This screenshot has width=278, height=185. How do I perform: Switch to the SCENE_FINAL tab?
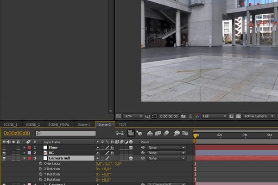[x=59, y=124]
